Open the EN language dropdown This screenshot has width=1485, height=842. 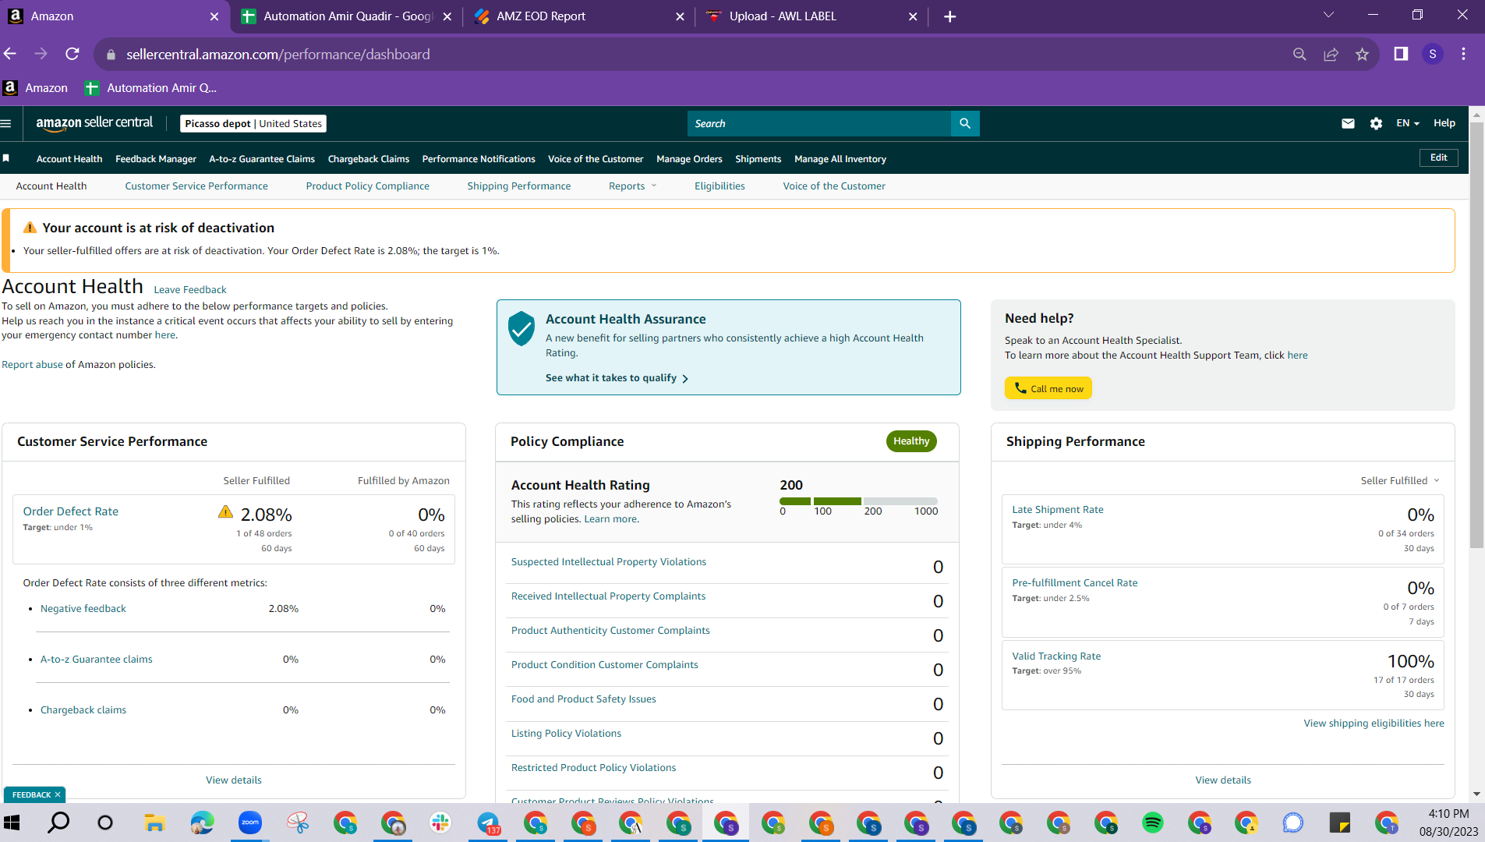[1408, 123]
